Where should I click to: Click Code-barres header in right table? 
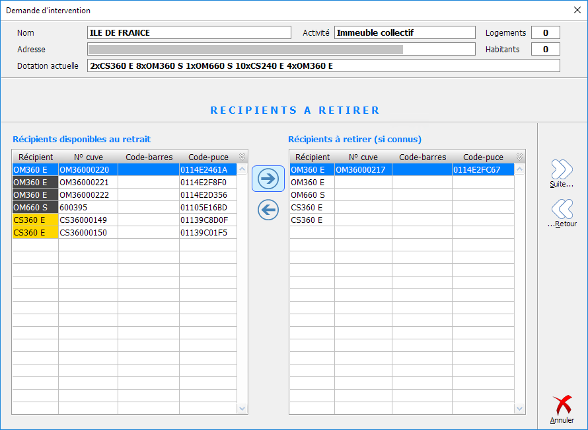422,157
